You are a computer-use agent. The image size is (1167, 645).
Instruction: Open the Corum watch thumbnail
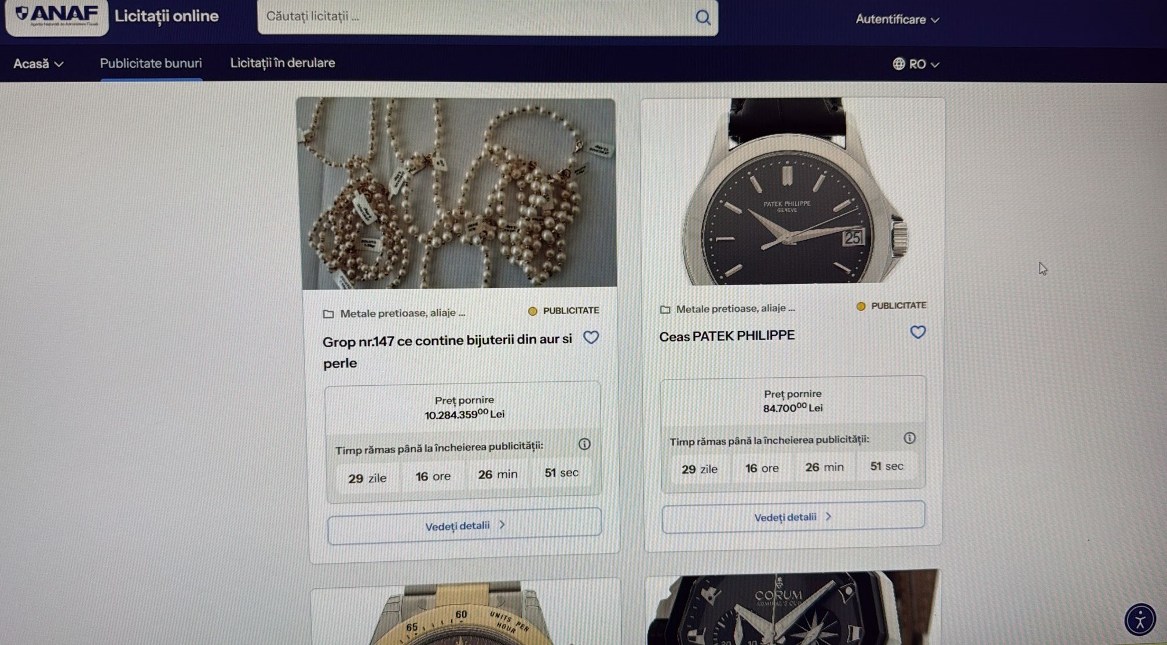coord(793,608)
